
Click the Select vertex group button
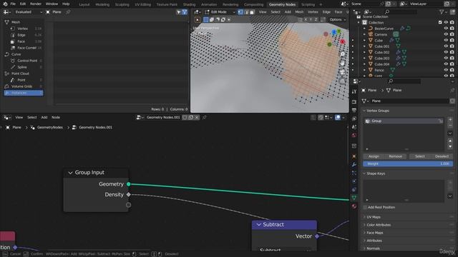(x=420, y=156)
